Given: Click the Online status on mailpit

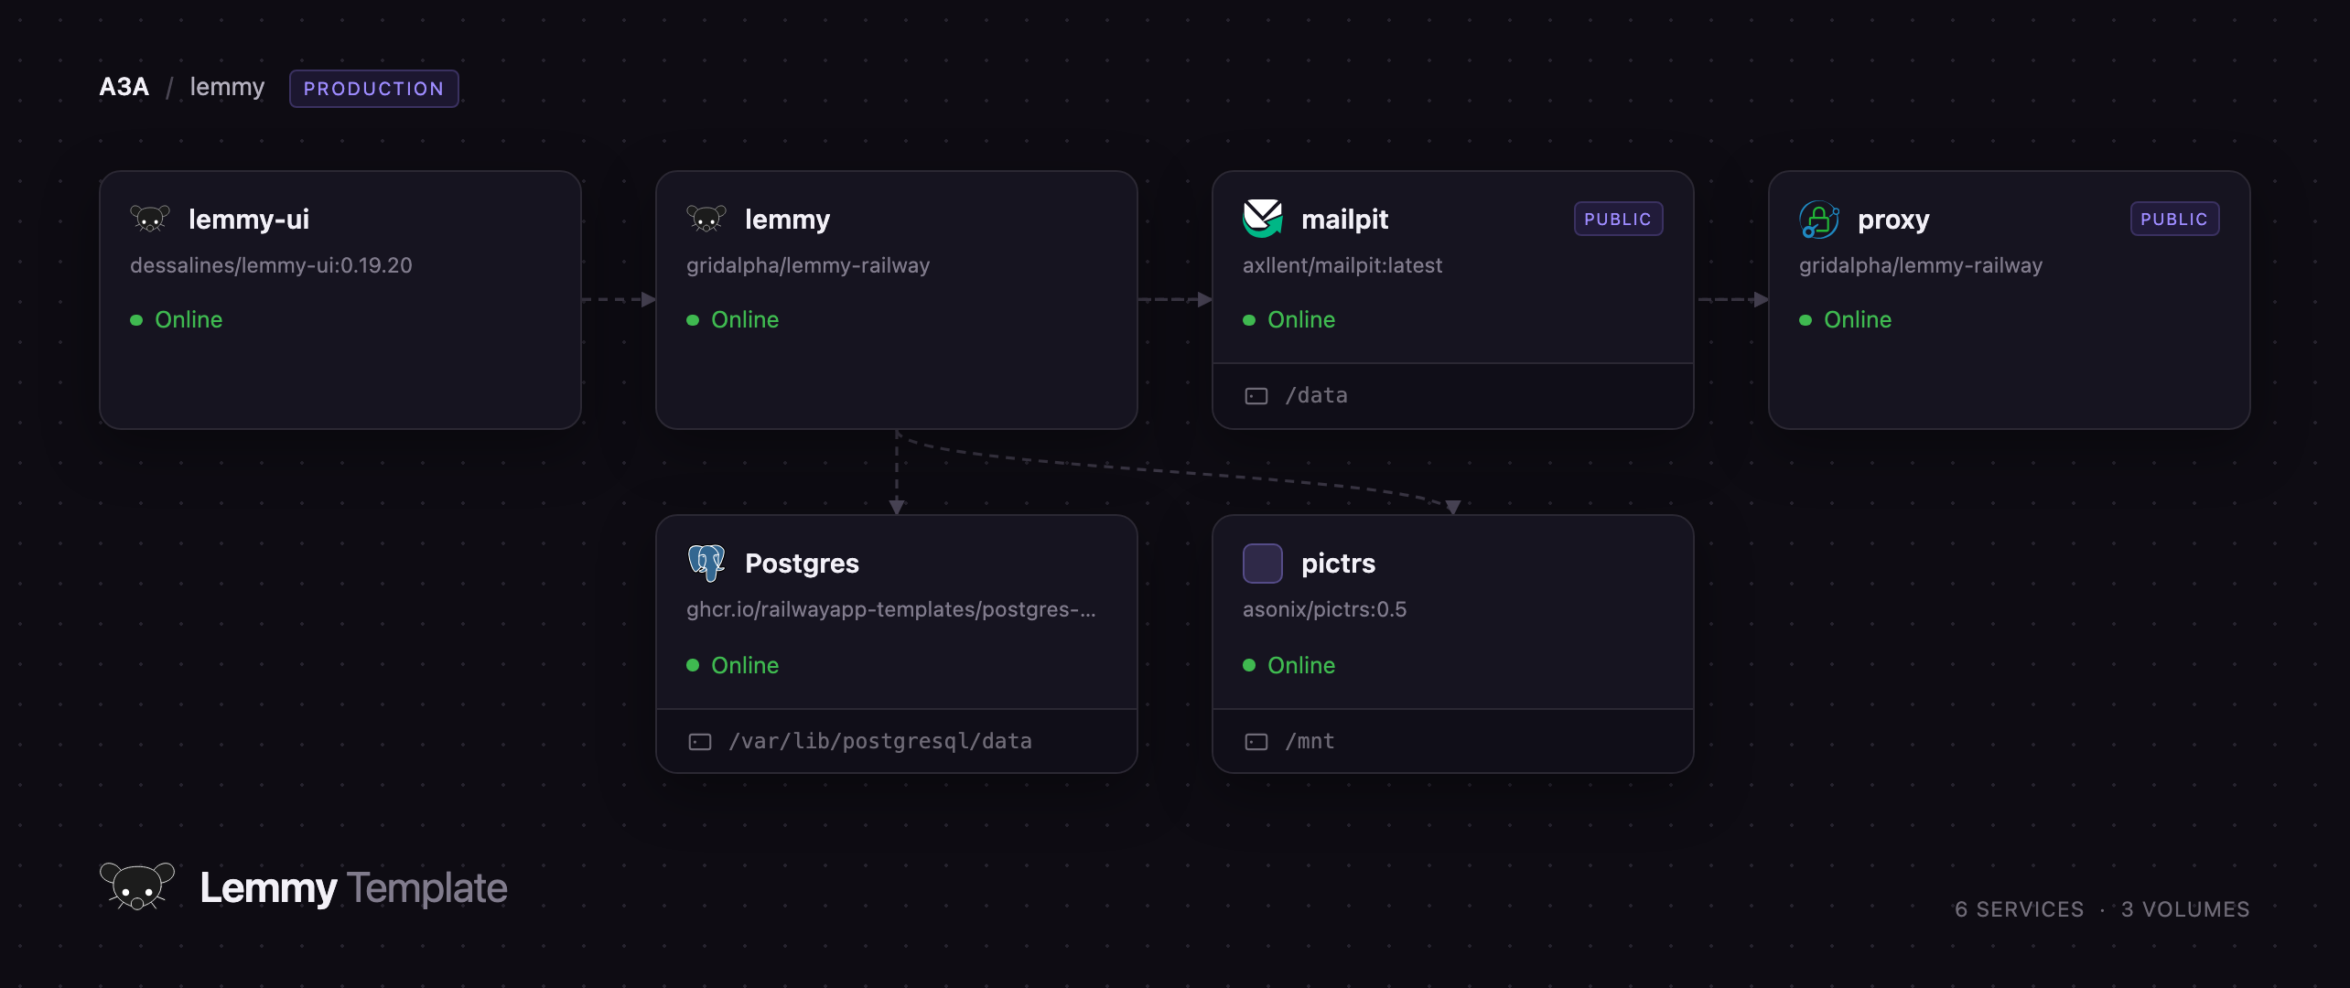Looking at the screenshot, I should point(1301,320).
